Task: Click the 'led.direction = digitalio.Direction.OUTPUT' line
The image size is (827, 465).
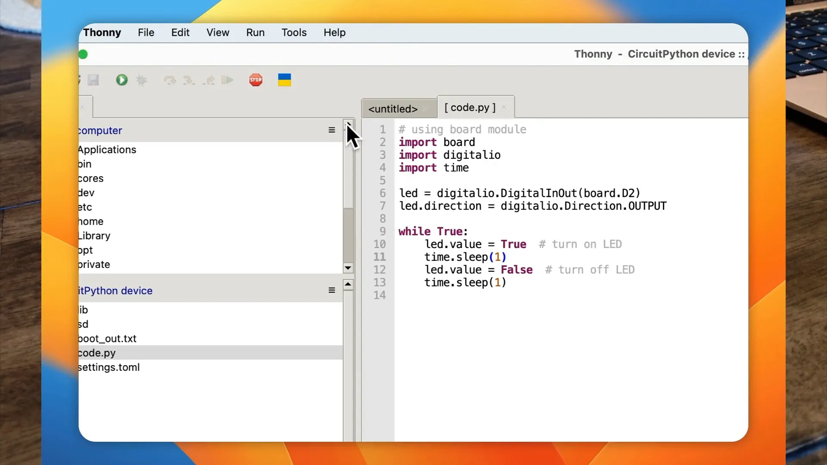Action: (x=532, y=206)
